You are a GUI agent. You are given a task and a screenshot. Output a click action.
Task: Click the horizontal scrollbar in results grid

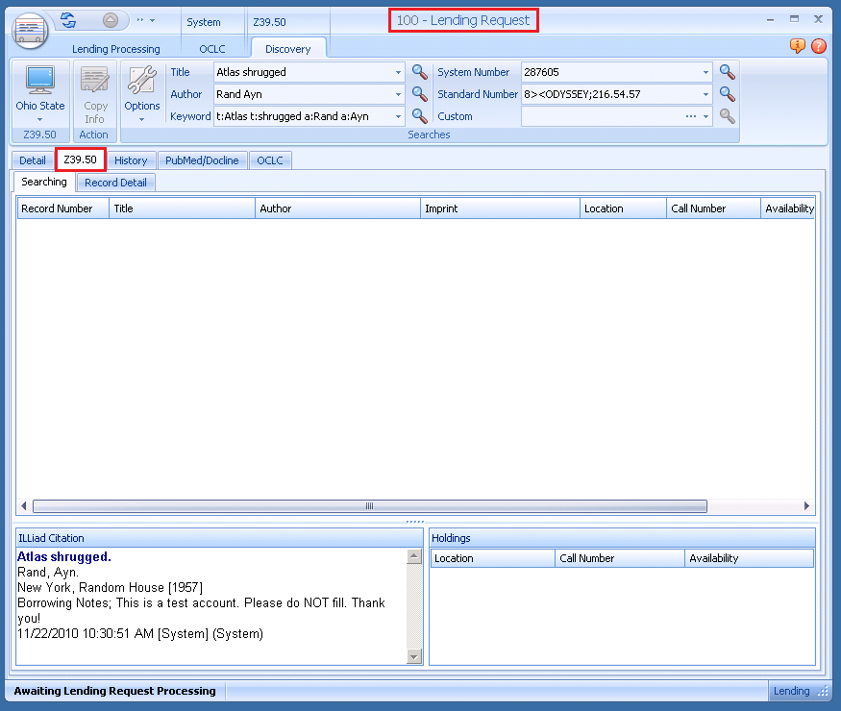369,506
